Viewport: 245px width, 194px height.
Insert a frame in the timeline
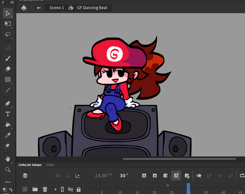click(x=165, y=176)
